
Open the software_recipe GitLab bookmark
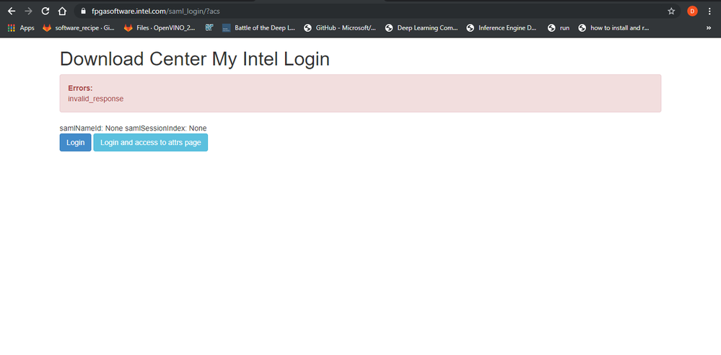(79, 28)
